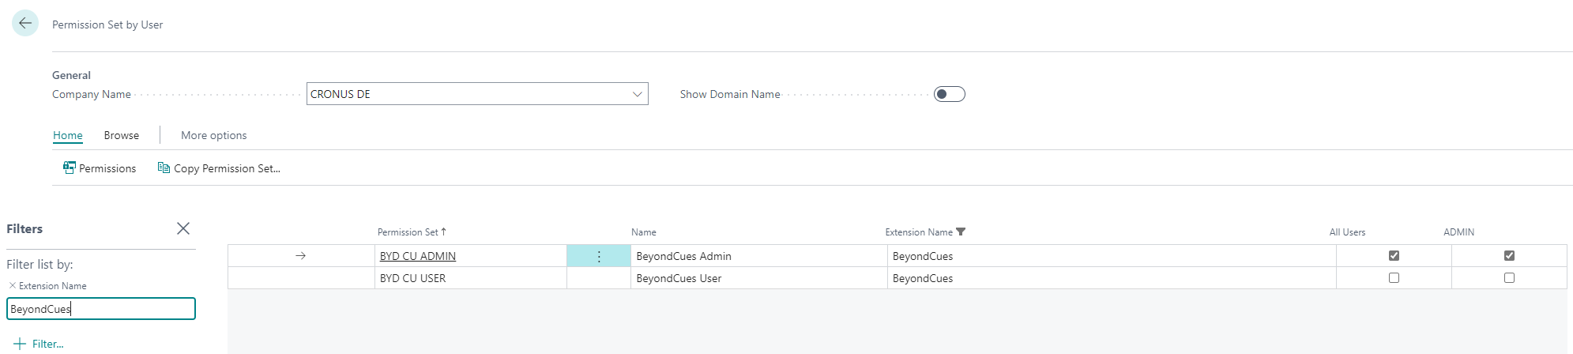Remove the Extension Name filter X
Viewport: 1573px width, 354px height.
pyautogui.click(x=12, y=286)
